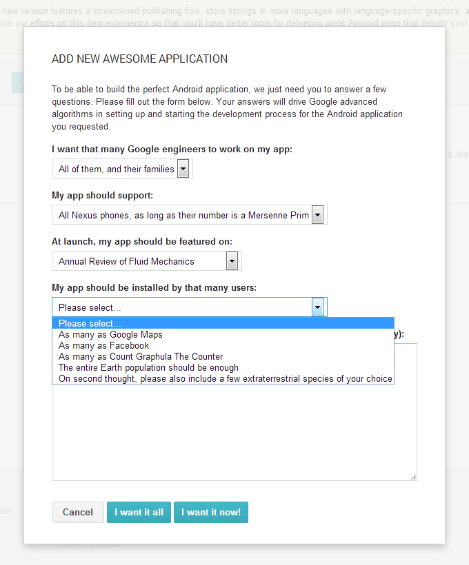Click the 'My app should support:' label
The image size is (469, 565).
(x=102, y=195)
